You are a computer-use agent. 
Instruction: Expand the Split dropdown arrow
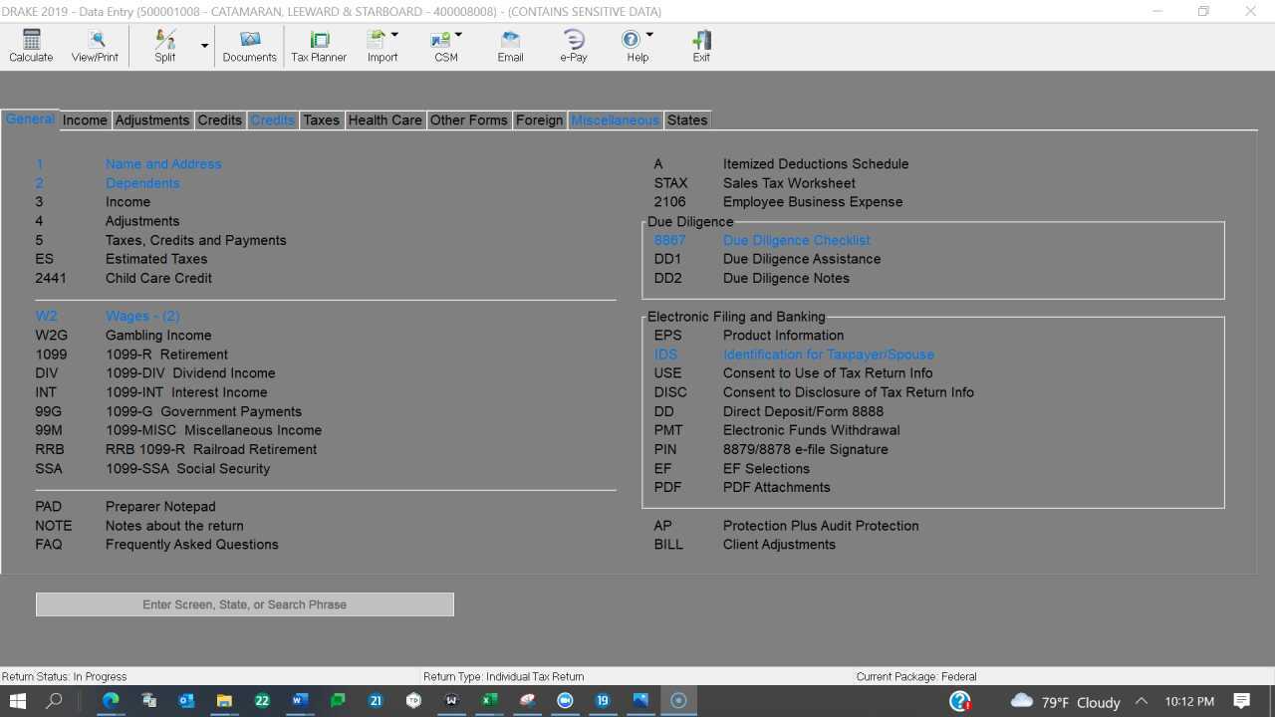(x=205, y=46)
